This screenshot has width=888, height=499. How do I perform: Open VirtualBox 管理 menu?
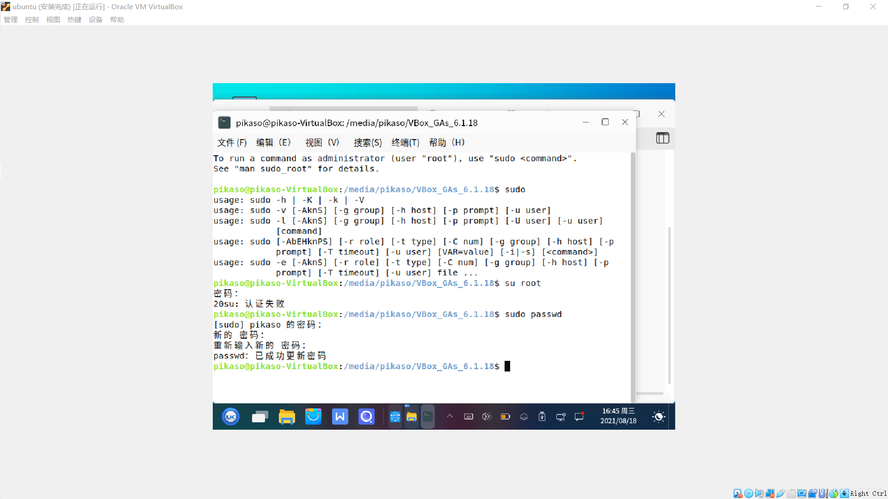click(11, 19)
